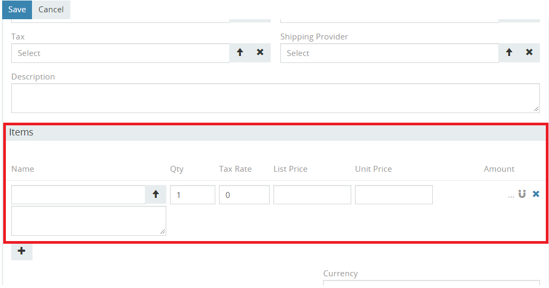The image size is (549, 288).
Task: Click the item row magnet handle icon
Action: pyautogui.click(x=522, y=194)
